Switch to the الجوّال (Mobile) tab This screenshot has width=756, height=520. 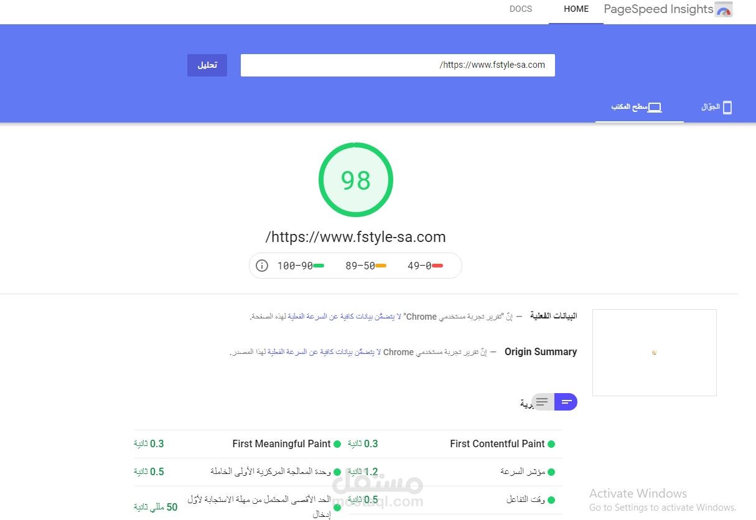(716, 106)
